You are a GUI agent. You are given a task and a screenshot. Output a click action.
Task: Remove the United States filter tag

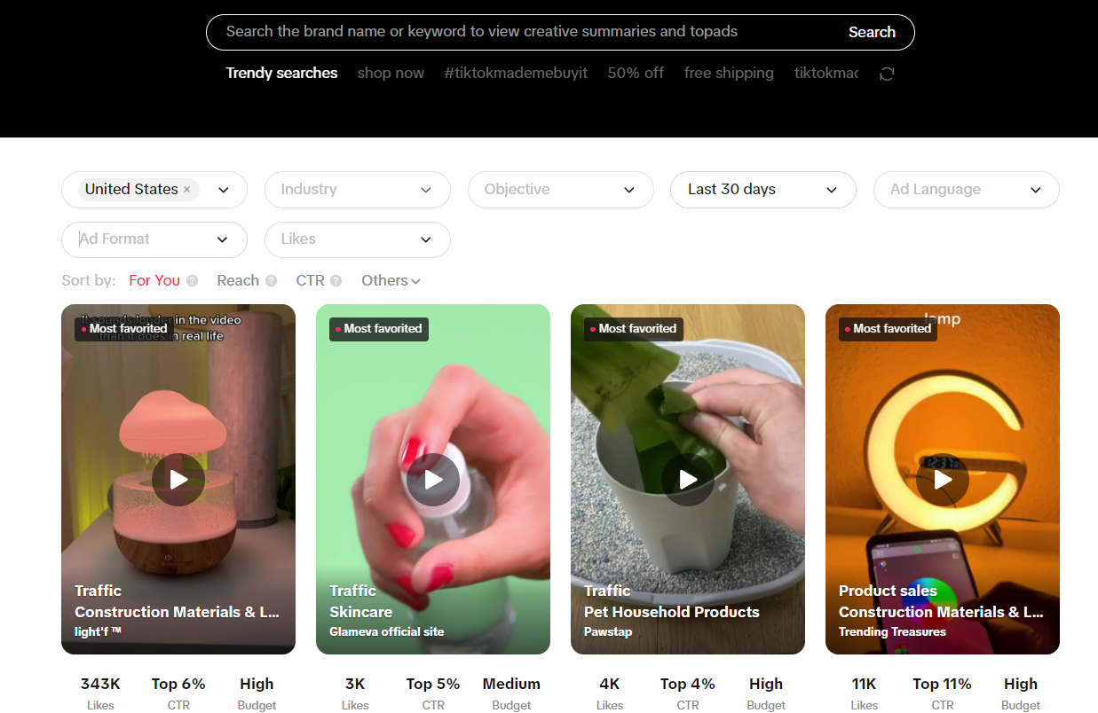click(187, 190)
